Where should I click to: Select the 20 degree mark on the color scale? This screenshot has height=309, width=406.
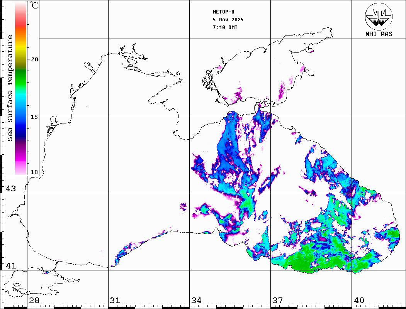(34, 59)
